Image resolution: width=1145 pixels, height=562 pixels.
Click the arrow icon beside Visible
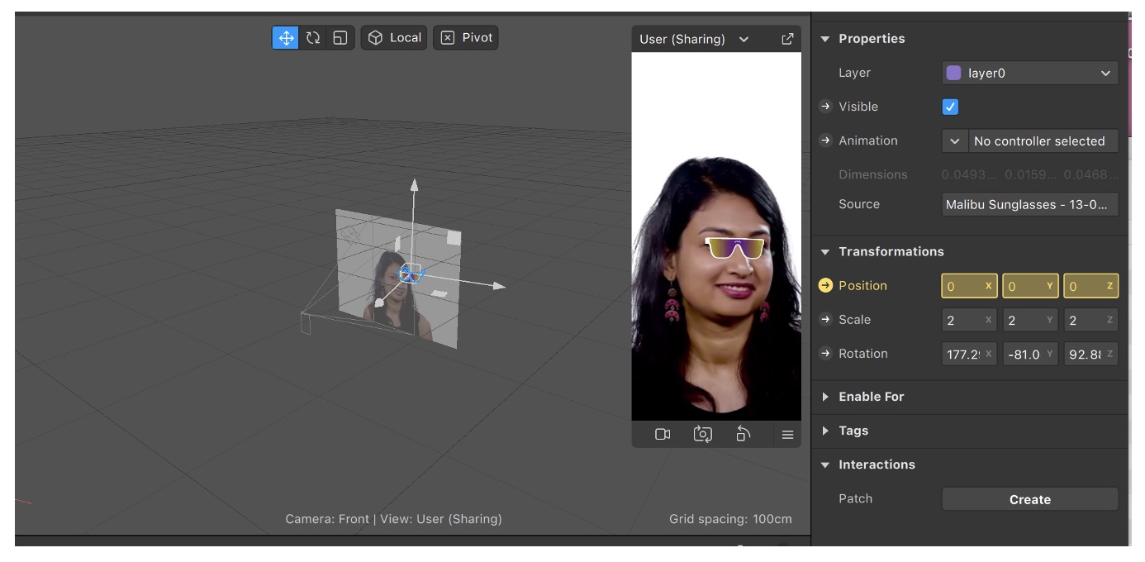(x=825, y=107)
